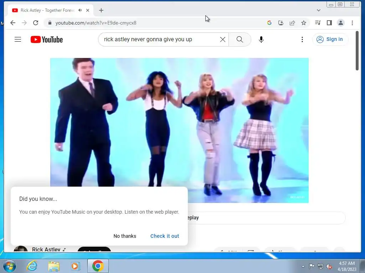Viewport: 365px width, 273px height.
Task: Open the muted volume tray icon
Action: [329, 266]
